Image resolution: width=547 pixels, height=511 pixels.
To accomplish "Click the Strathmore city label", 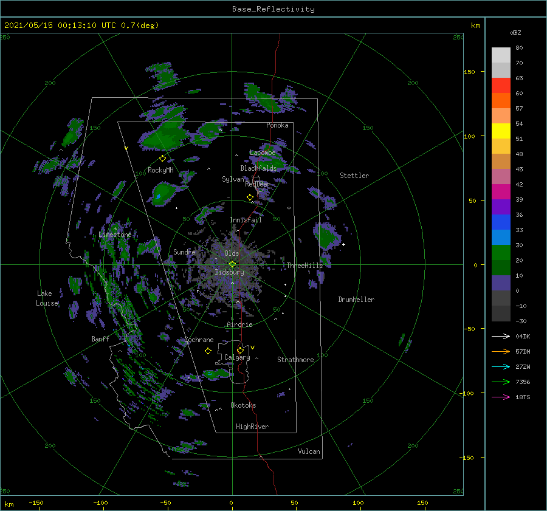I will (295, 360).
